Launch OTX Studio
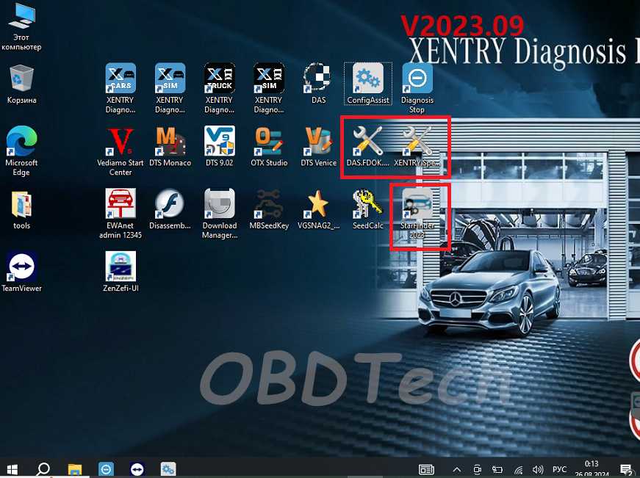 (x=269, y=146)
